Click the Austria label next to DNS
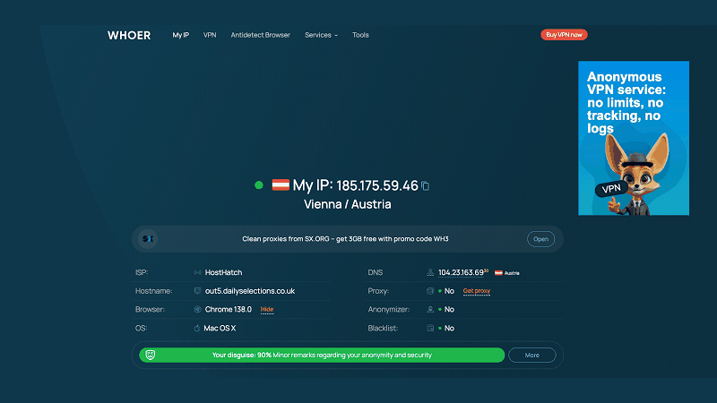 pyautogui.click(x=512, y=273)
